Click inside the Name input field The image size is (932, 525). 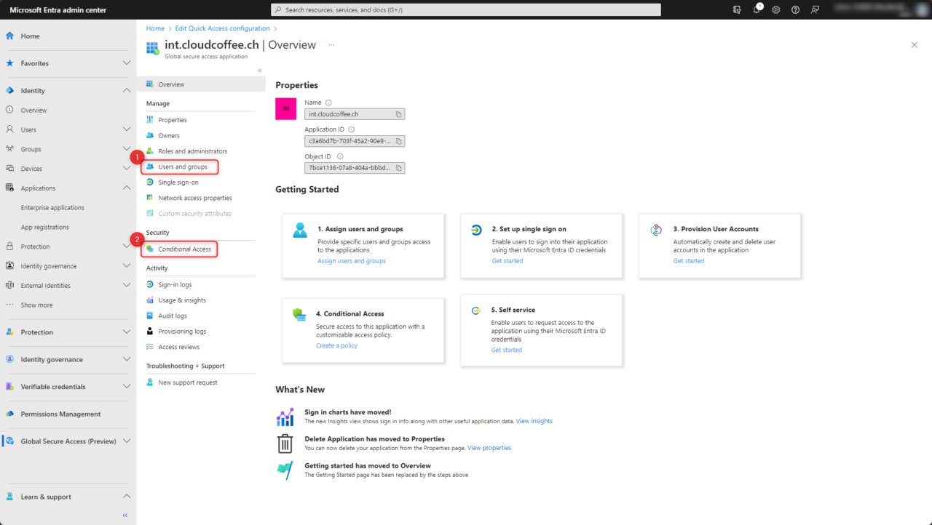click(x=349, y=113)
